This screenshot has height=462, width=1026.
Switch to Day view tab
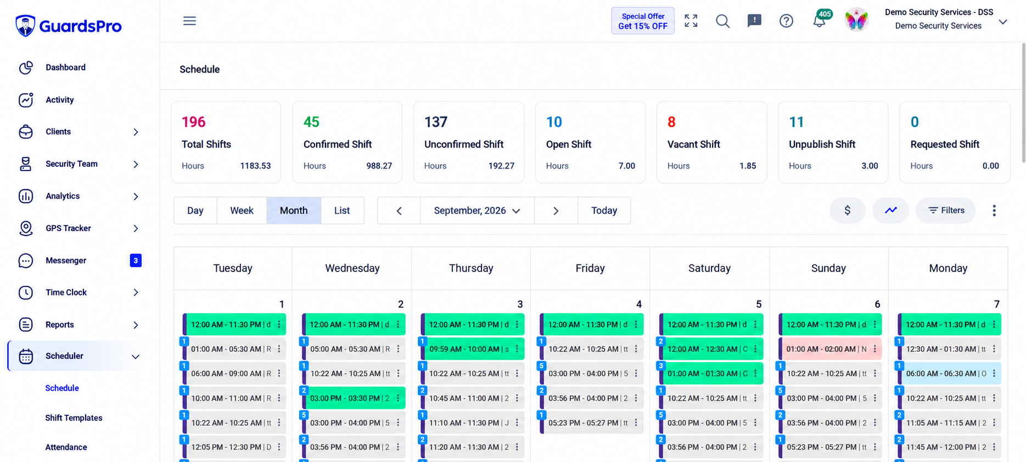[195, 211]
